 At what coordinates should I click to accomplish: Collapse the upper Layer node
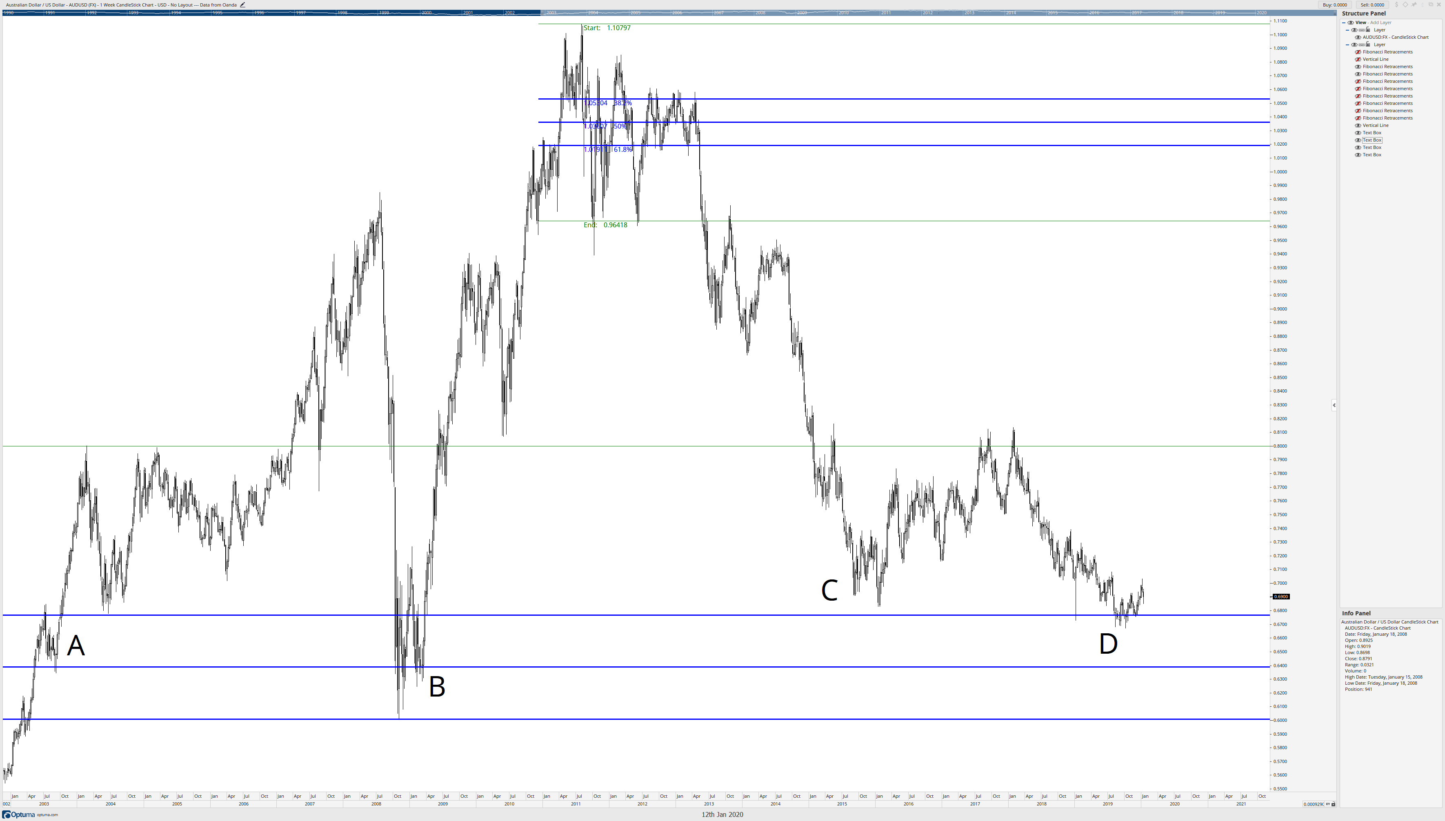tap(1348, 30)
